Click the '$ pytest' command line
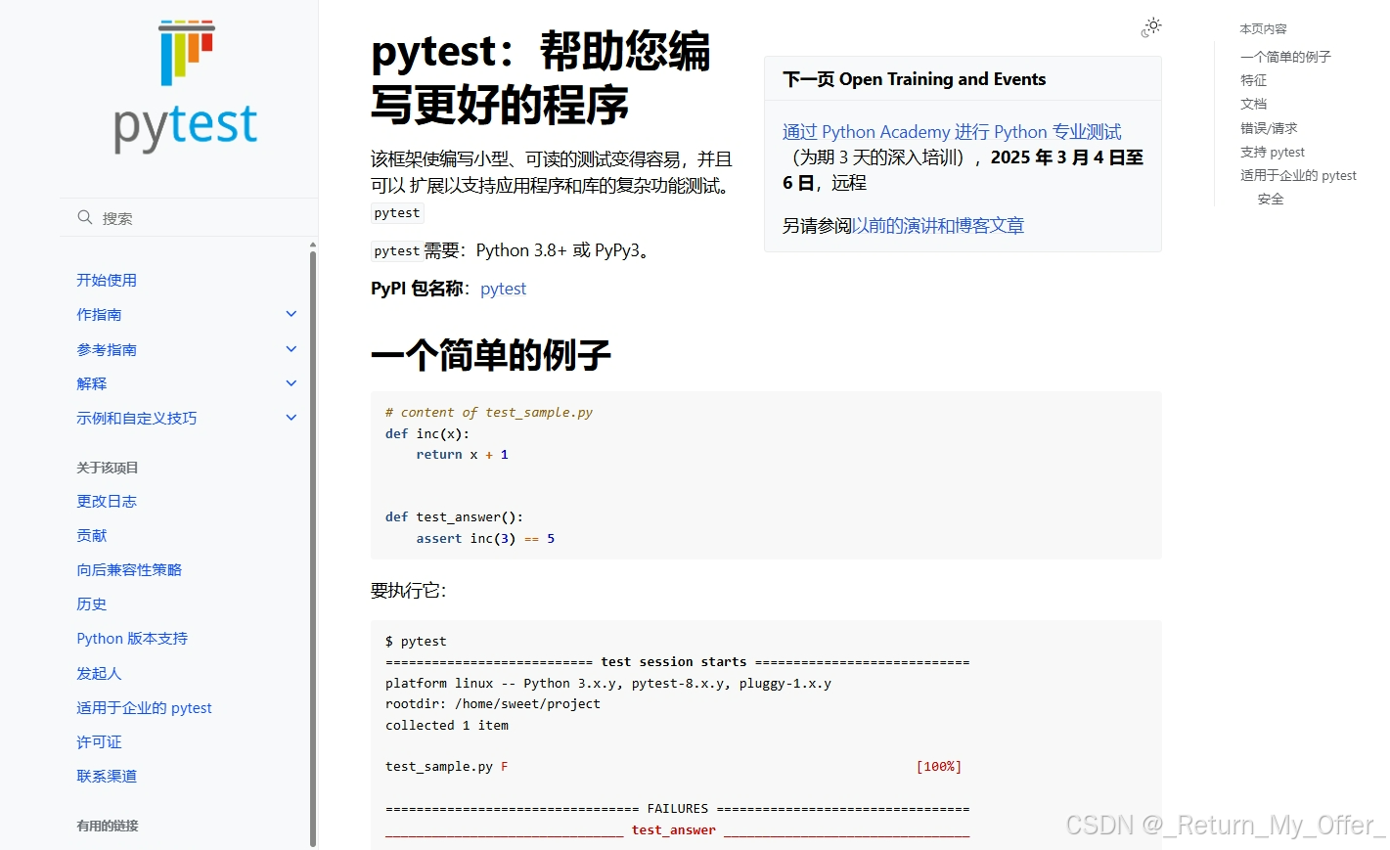This screenshot has height=850, width=1390. (x=416, y=641)
